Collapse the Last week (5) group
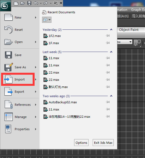 click(x=111, y=52)
